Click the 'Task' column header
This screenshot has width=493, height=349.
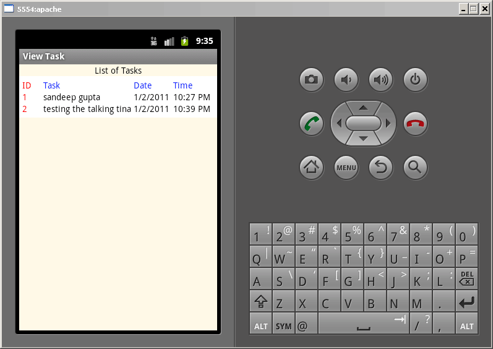[x=51, y=85]
